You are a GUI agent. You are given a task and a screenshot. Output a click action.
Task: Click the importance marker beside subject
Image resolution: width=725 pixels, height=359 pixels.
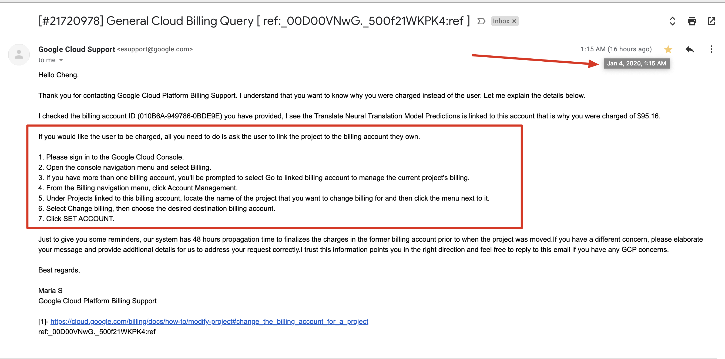click(481, 21)
